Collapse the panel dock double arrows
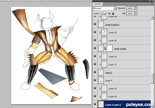The width and height of the screenshot is (155, 108). (x=150, y=1)
